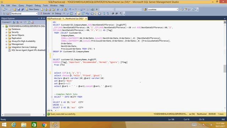Open the Connect dropdown in Object Explorer
This screenshot has width=227, height=128.
(x=6, y=22)
